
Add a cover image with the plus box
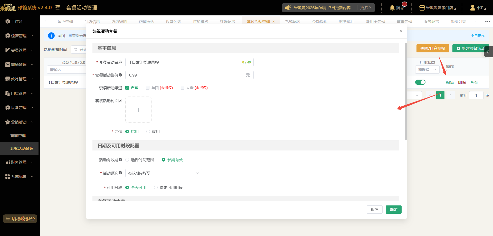coord(138,110)
